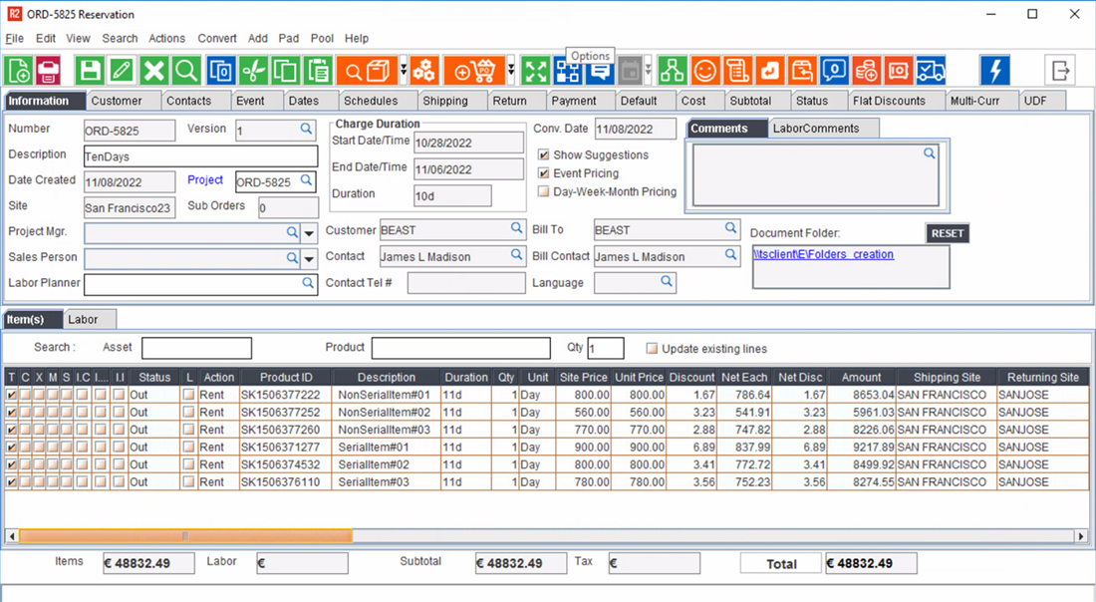1096x602 pixels.
Task: Enable Day-Week-Month Pricing checkbox
Action: click(544, 191)
